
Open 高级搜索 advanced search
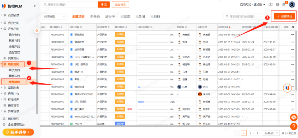121,5
